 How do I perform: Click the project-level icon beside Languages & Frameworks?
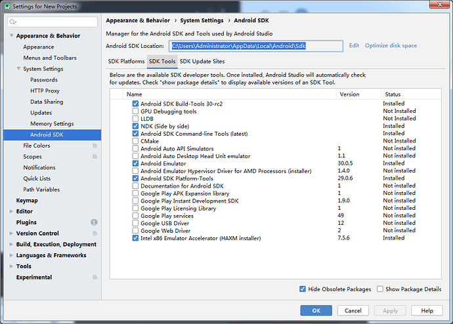tap(95, 255)
